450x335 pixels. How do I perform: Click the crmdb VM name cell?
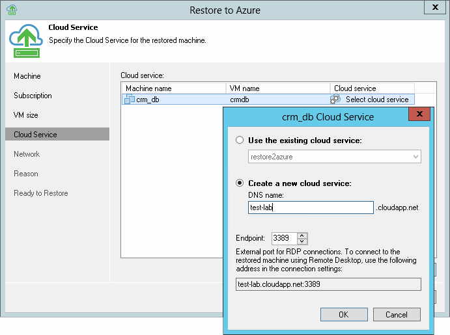point(240,100)
